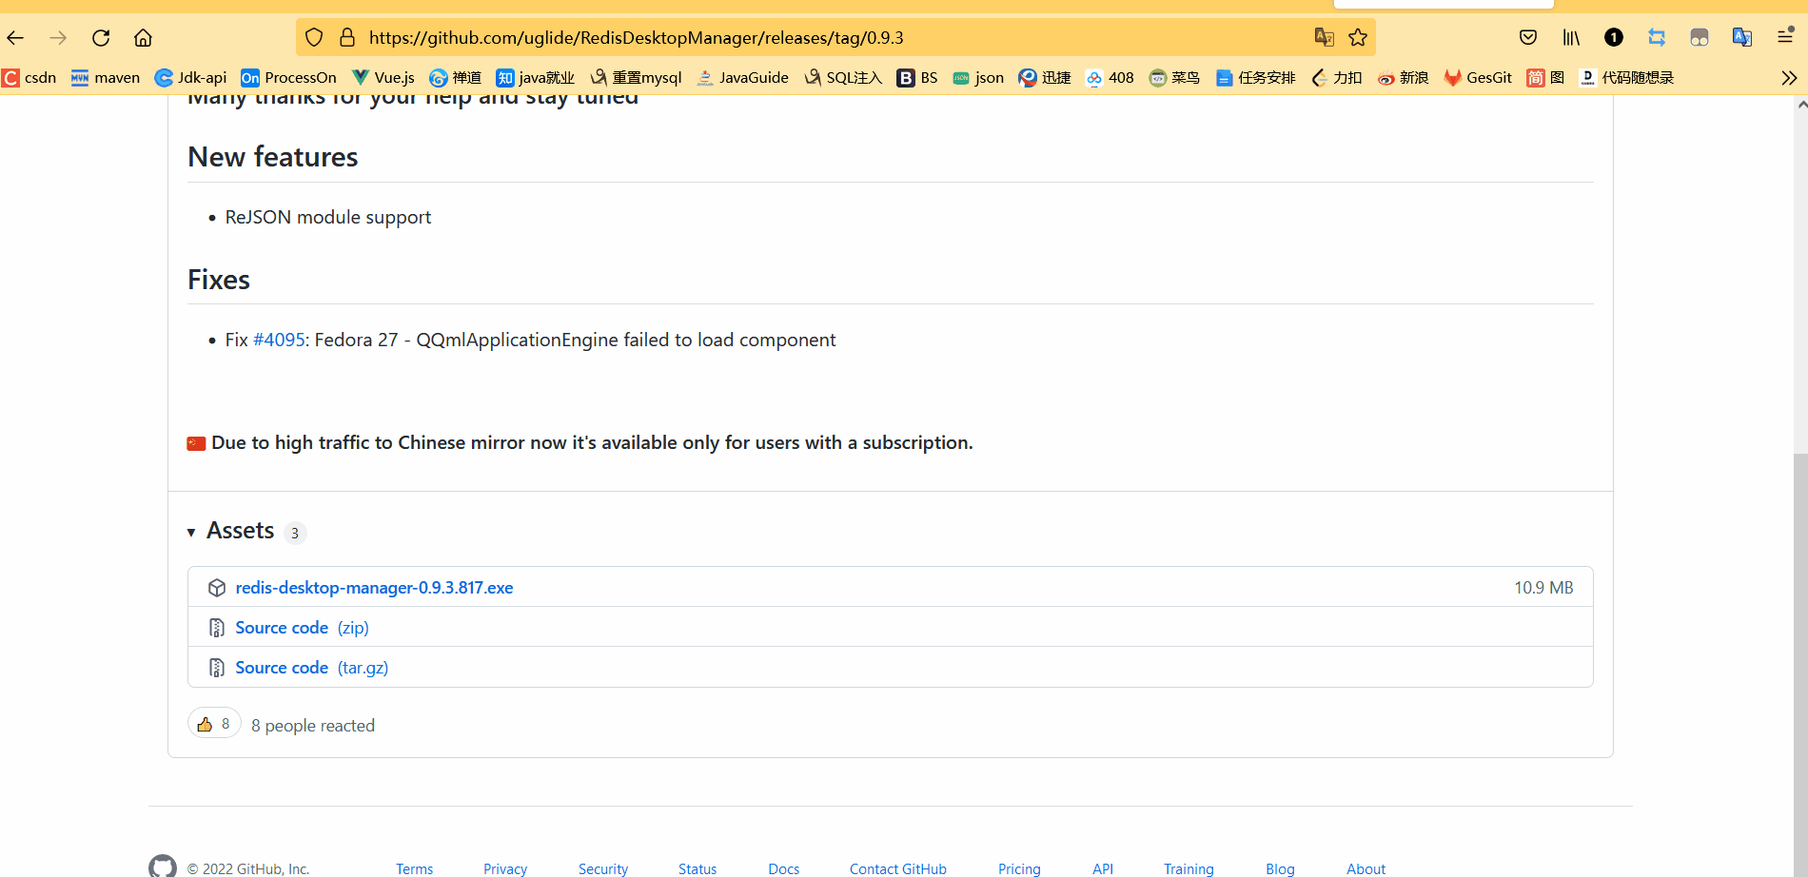The image size is (1808, 877).
Task: Open the json bookmark
Action: [978, 78]
